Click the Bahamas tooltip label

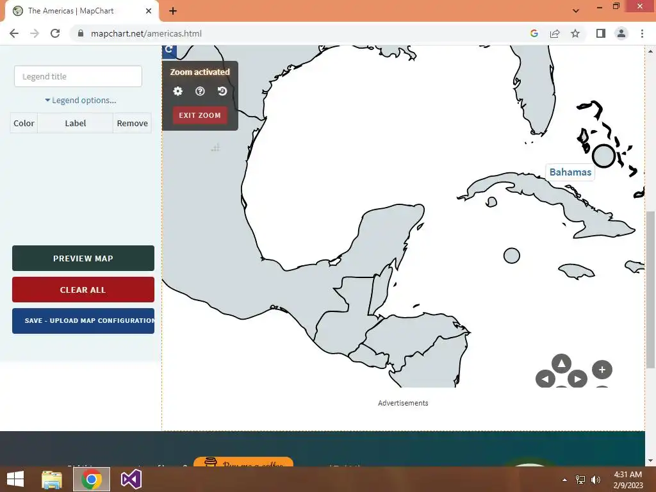pos(570,172)
